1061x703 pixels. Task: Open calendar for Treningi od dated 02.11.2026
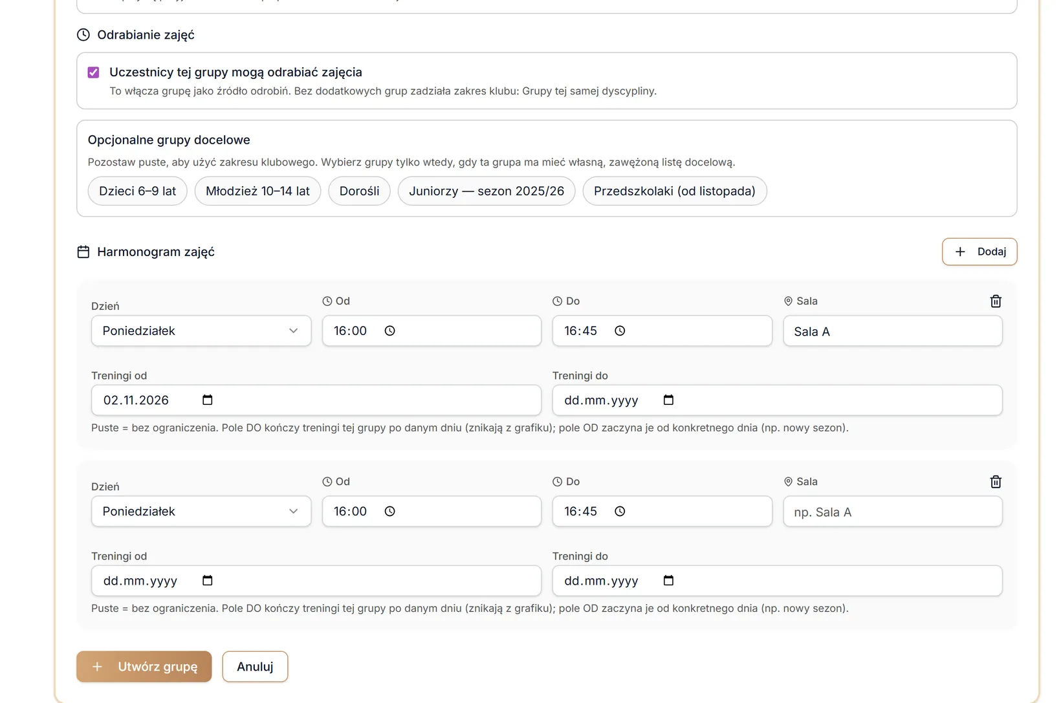[207, 400]
